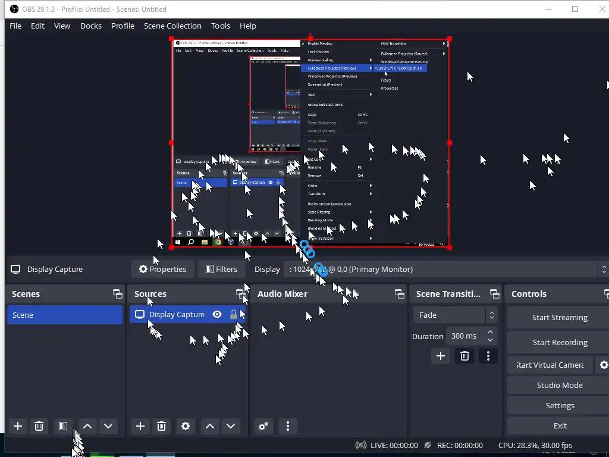Screen dimensions: 609x457
Task: Add a scene transition with plus
Action: [441, 356]
